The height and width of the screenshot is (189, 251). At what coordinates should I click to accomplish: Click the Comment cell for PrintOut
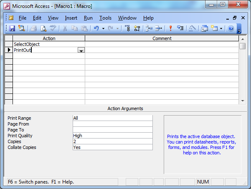pyautogui.click(x=162, y=50)
